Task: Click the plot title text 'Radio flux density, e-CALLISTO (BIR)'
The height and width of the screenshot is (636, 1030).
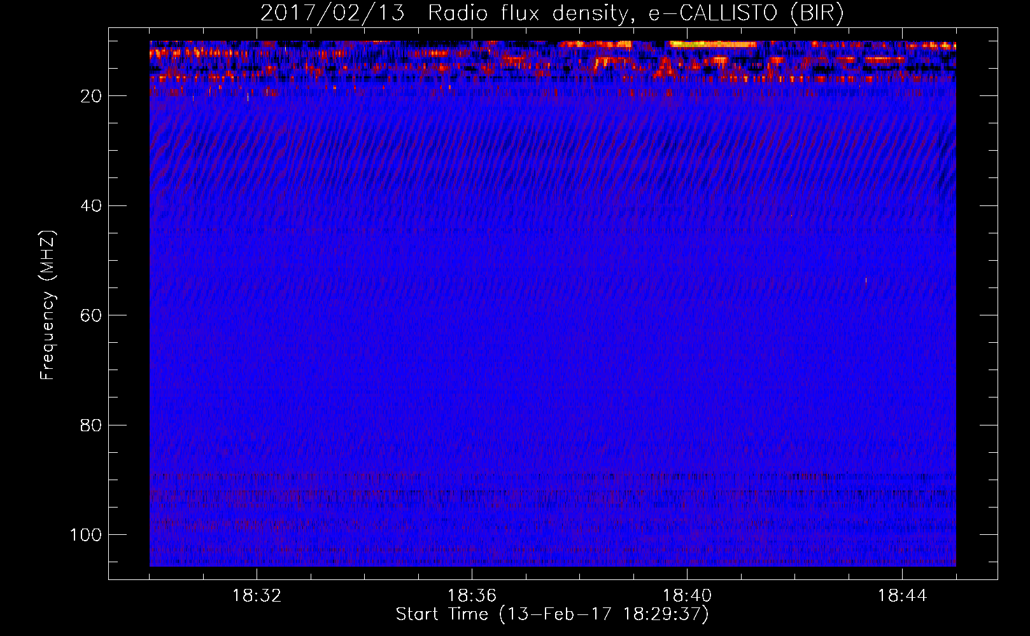Action: pos(636,13)
